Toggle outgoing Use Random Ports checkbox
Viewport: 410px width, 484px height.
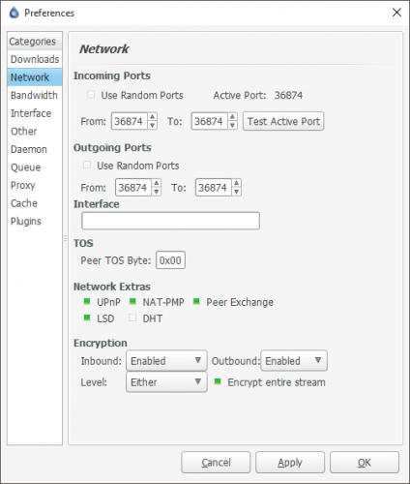[x=87, y=165]
